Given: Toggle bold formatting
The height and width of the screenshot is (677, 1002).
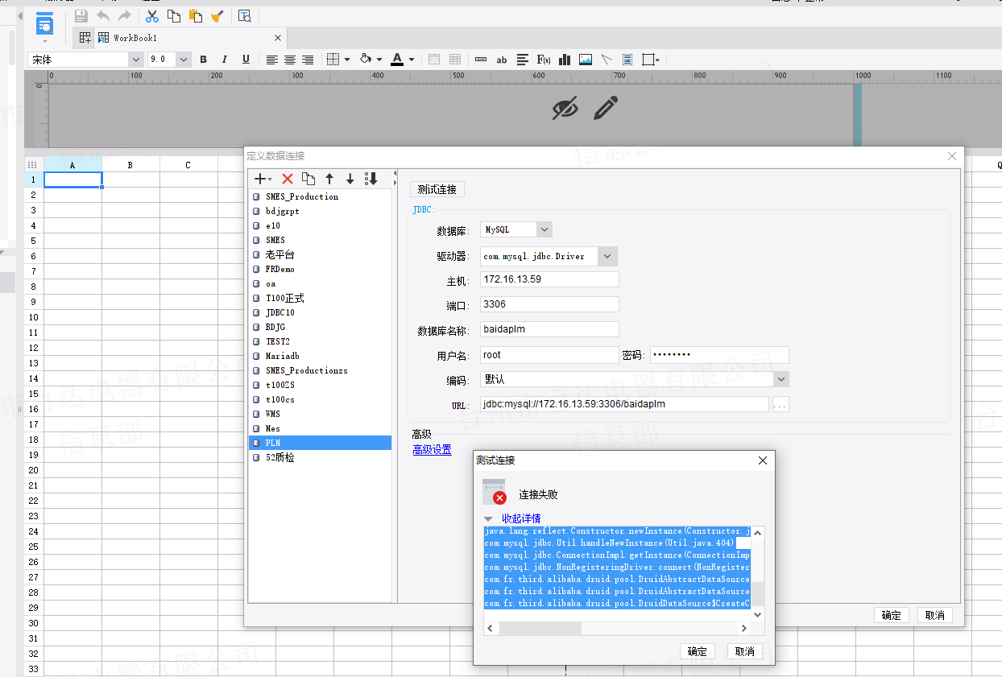Looking at the screenshot, I should 203,60.
